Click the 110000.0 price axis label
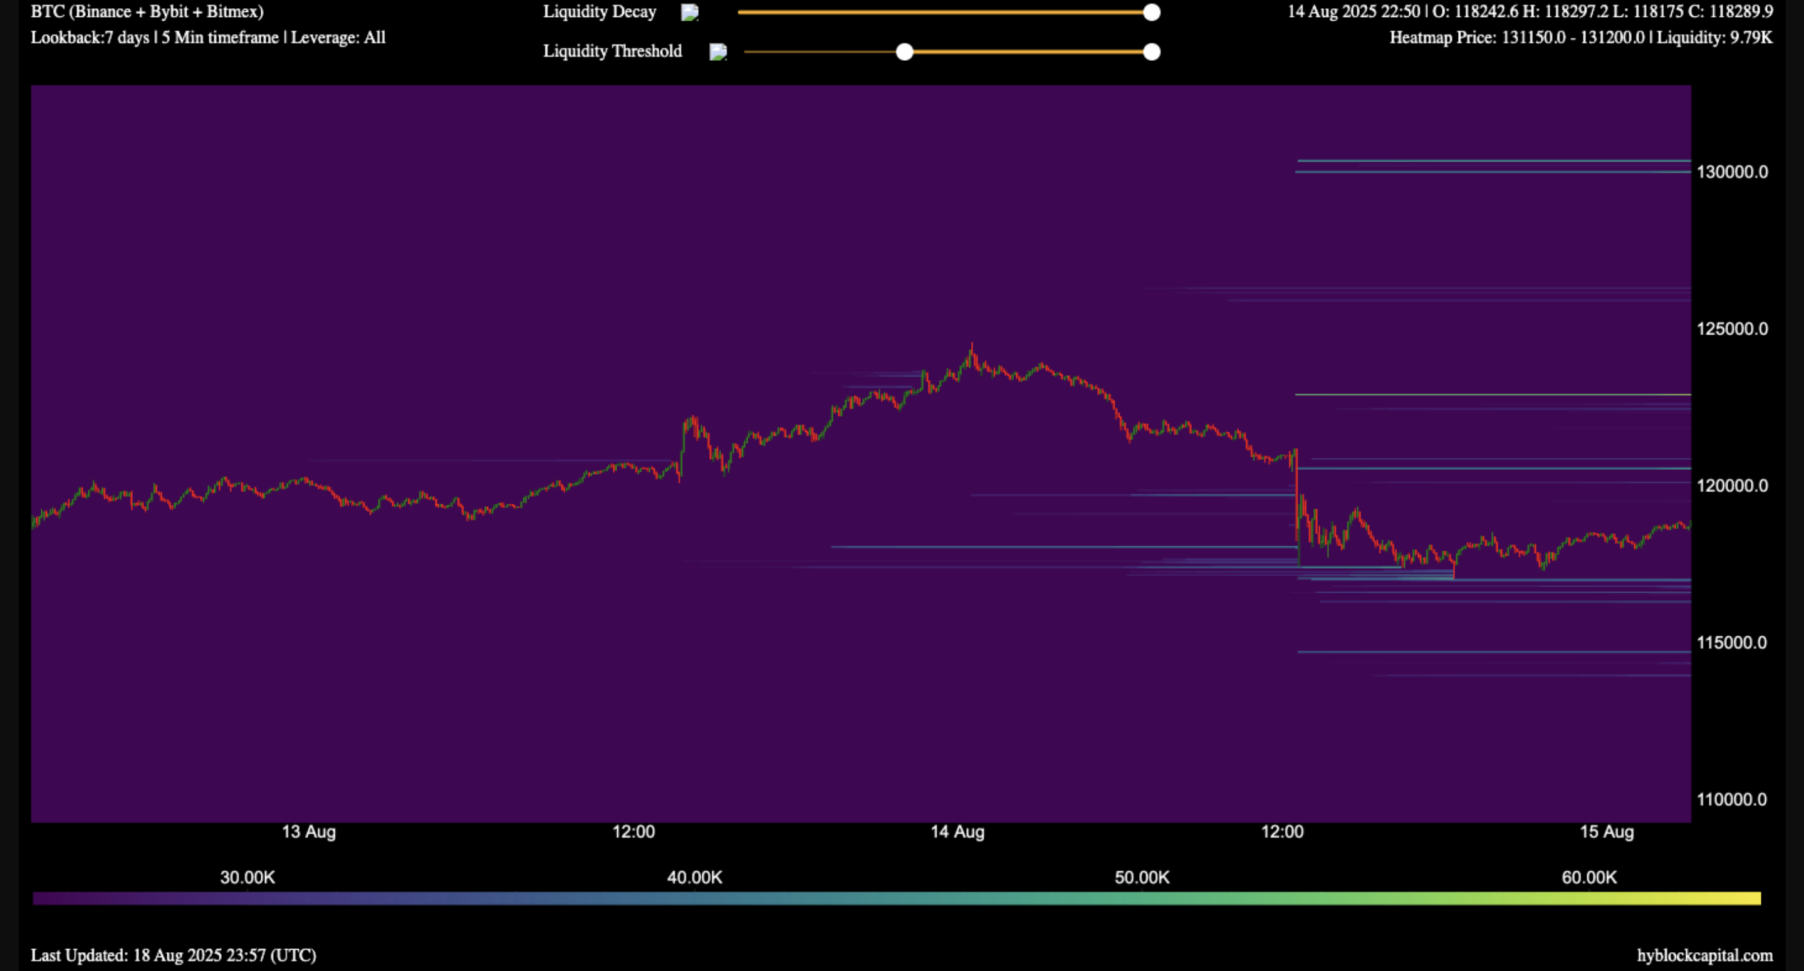This screenshot has width=1804, height=971. (x=1732, y=799)
